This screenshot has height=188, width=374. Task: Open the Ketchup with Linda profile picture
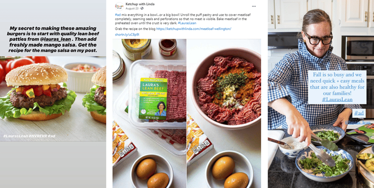coord(119,6)
